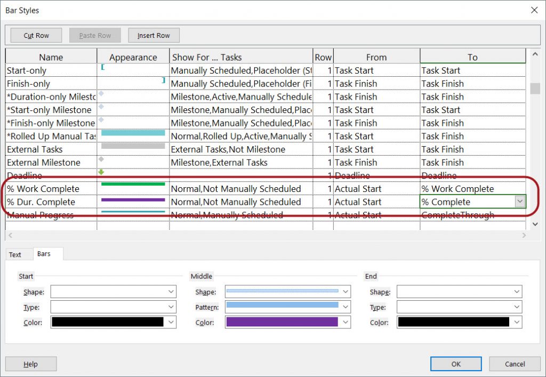Viewport: 546px width, 377px height.
Task: Select the Finish-only row name
Action: point(51,84)
